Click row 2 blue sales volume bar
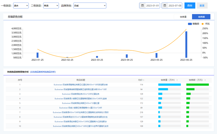The image size is (217, 134). (163, 89)
